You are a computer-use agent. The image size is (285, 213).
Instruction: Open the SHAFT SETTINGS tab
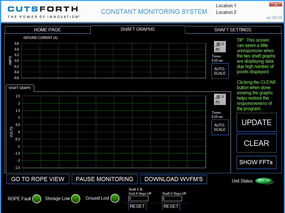[x=233, y=30]
